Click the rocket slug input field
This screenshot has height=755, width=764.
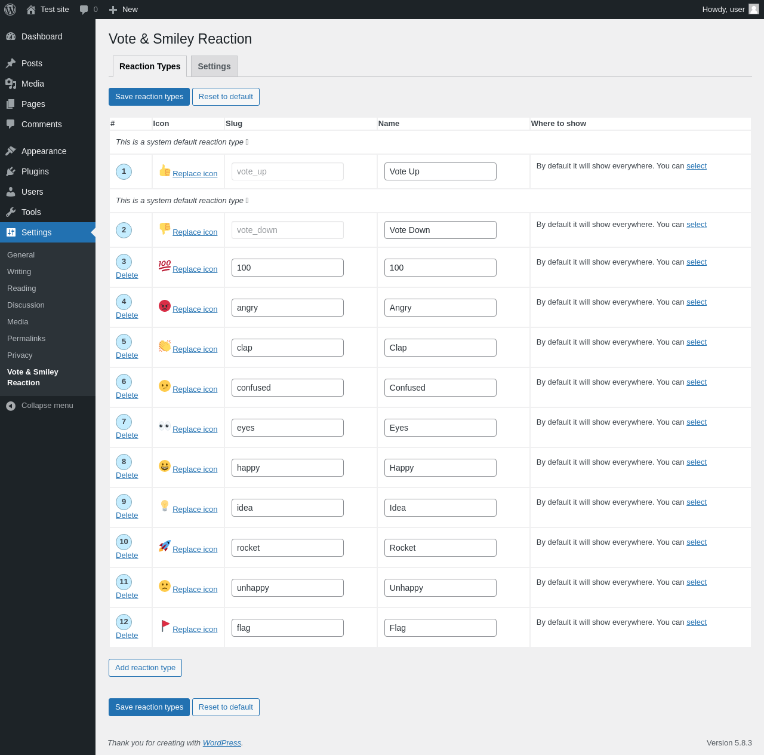288,548
